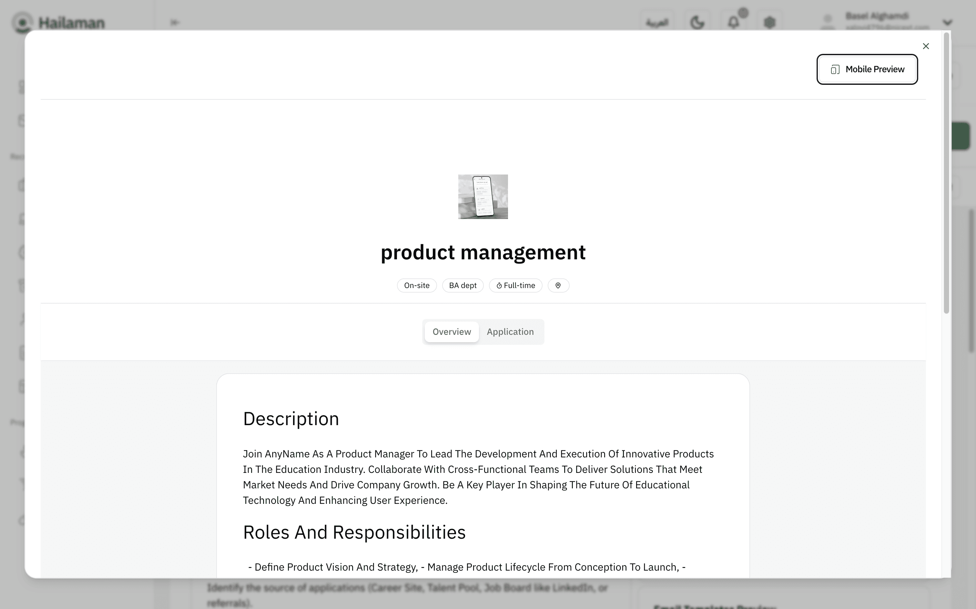The height and width of the screenshot is (609, 976).
Task: Toggle dark mode with the moon icon
Action: (x=697, y=22)
